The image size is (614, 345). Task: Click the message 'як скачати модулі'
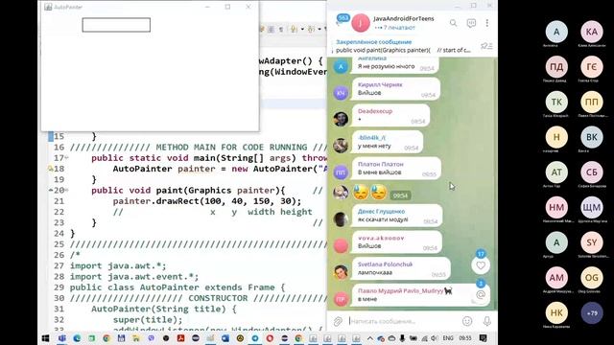383,219
